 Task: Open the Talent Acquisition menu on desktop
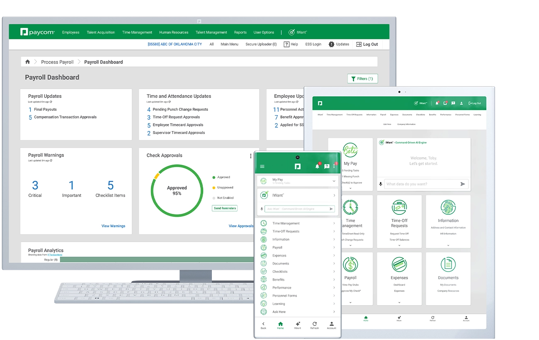click(x=101, y=32)
